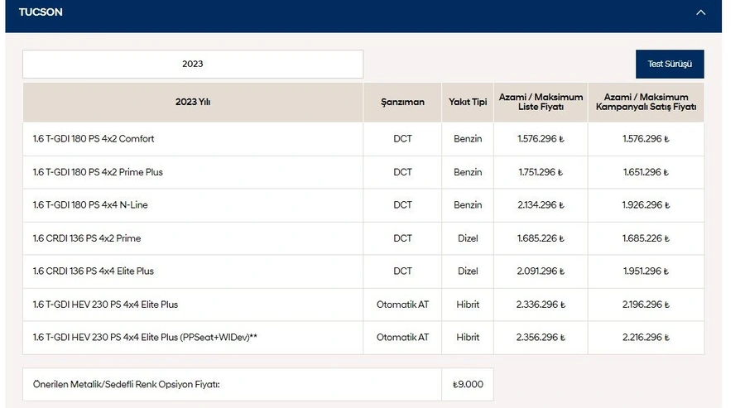Select 1.6 T-GDI 180 PS 4x2 Prime Plus
745x408 pixels.
coord(98,172)
